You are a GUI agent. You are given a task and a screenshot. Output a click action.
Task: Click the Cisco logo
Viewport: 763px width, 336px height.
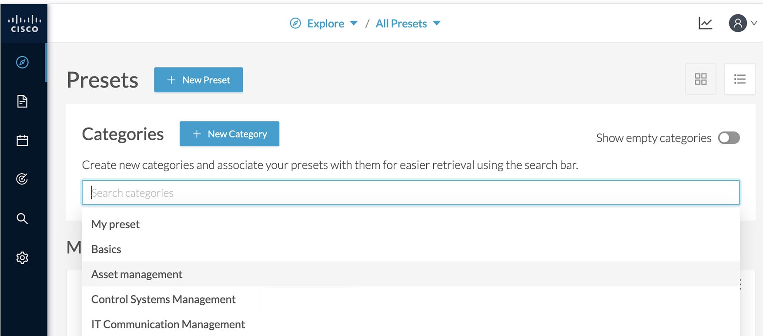(24, 24)
